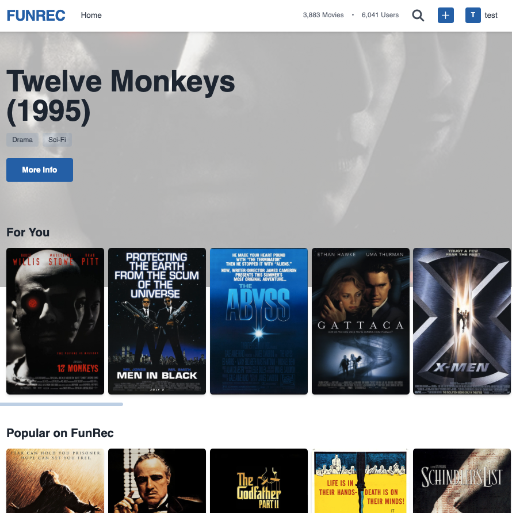
Task: Select the Drama genre tag
Action: click(x=22, y=140)
